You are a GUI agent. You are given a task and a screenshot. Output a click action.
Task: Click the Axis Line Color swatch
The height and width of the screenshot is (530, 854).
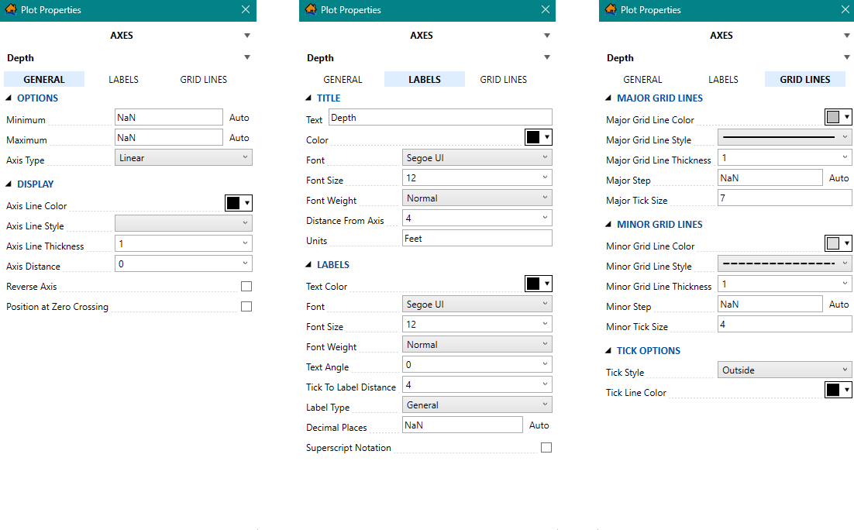[x=233, y=204]
